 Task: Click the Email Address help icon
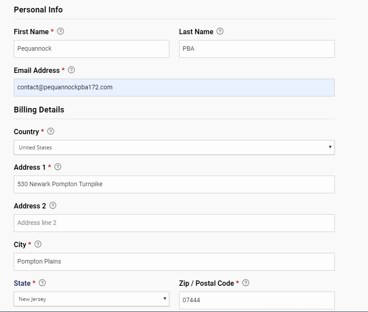click(x=71, y=70)
